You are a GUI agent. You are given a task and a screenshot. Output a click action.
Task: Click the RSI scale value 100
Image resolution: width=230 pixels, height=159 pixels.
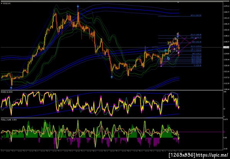pos(225,92)
